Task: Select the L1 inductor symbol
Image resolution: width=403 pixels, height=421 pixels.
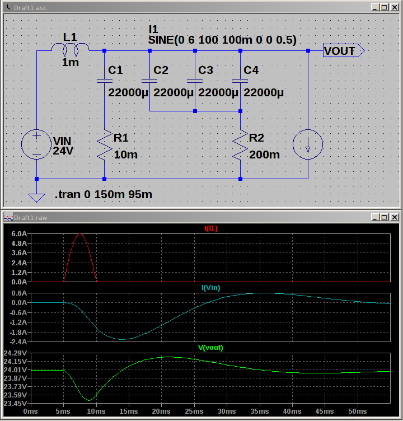Action: (x=71, y=49)
